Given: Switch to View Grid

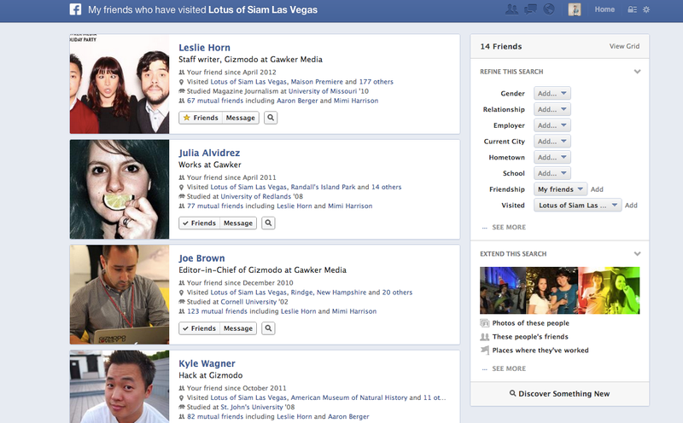Looking at the screenshot, I should (x=624, y=46).
